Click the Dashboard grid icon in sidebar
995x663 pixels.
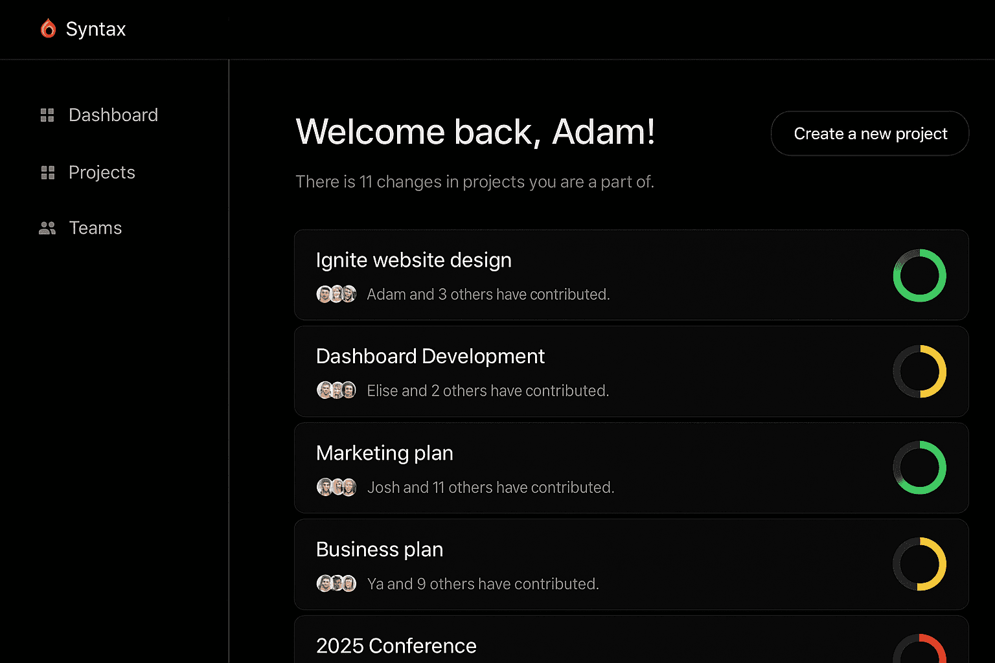point(47,115)
